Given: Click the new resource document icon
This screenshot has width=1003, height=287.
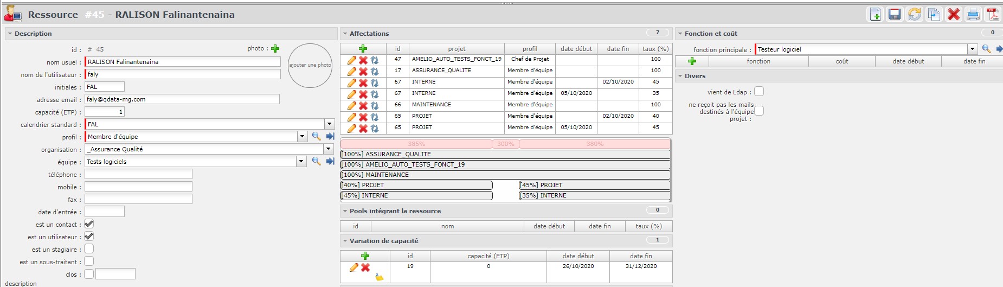Looking at the screenshot, I should [x=875, y=15].
